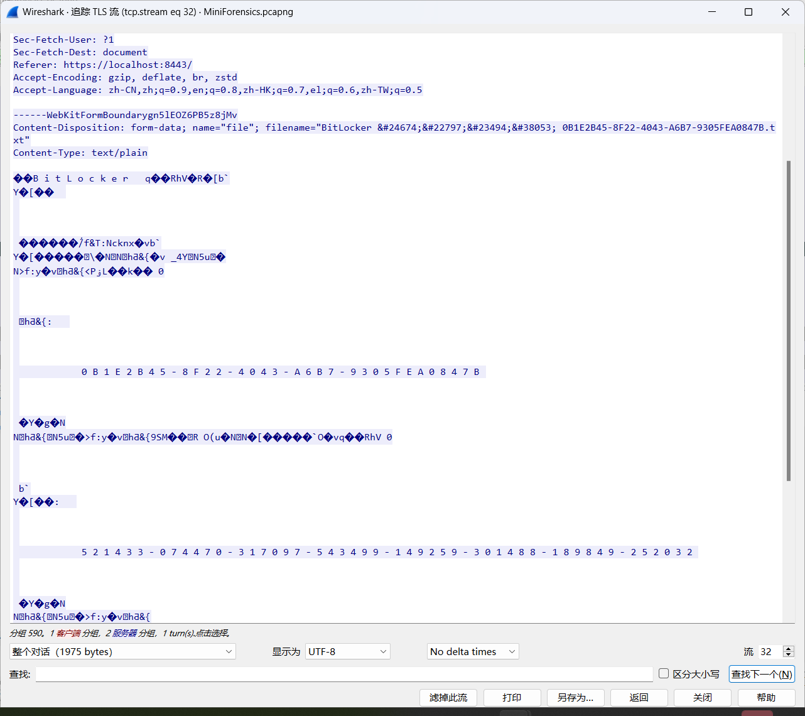805x716 pixels.
Task: Click the 滤掉此流 button
Action: [448, 698]
